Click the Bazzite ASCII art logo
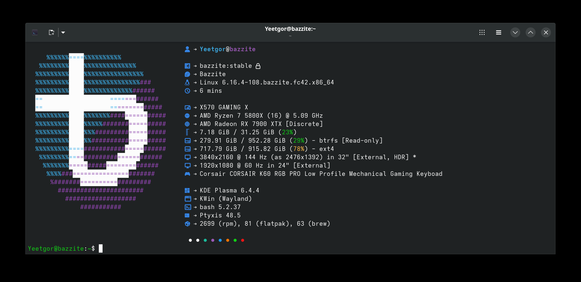 click(x=100, y=132)
